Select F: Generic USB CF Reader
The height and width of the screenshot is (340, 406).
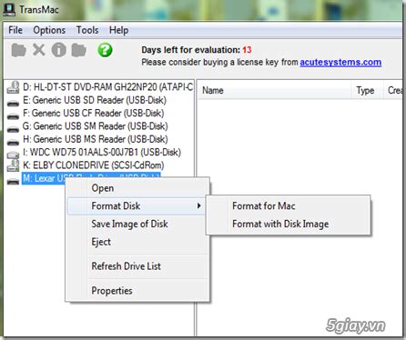tap(94, 114)
